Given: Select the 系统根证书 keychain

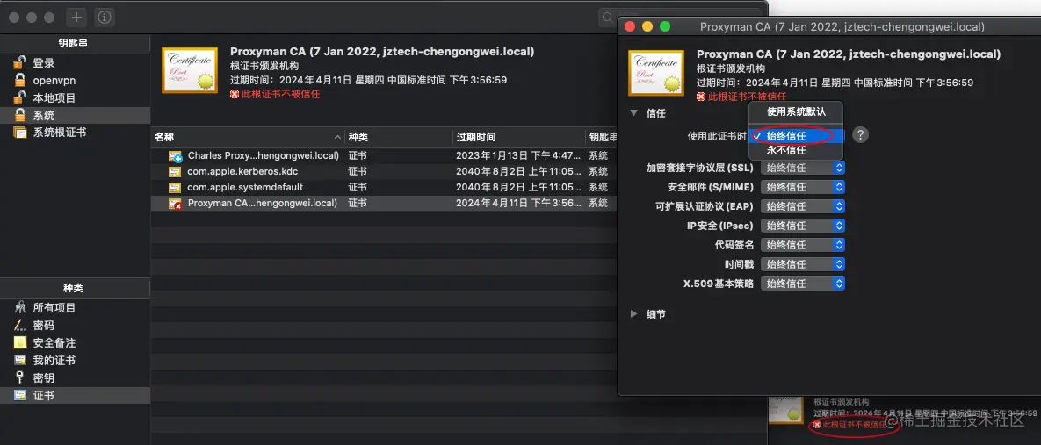Looking at the screenshot, I should (x=75, y=132).
